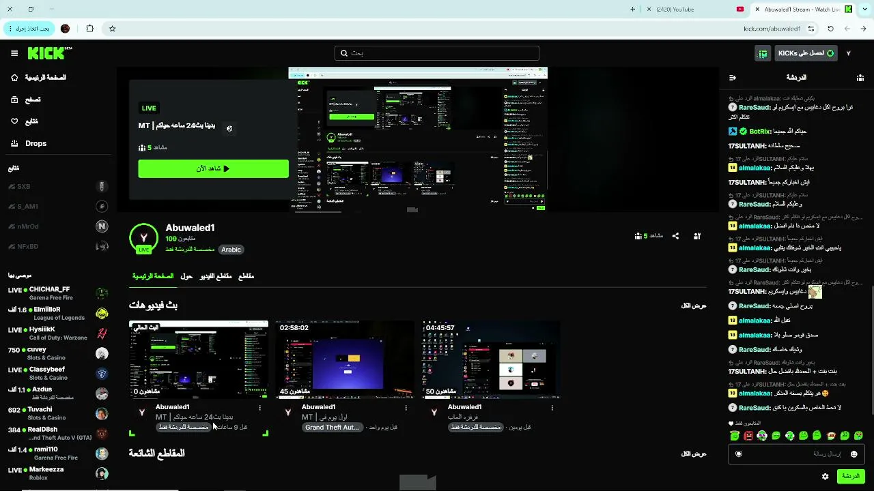Open the clips tab on channel
874x491 pixels.
click(246, 276)
